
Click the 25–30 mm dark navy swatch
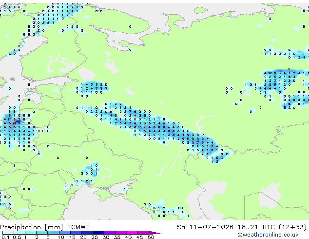pyautogui.click(x=98, y=233)
